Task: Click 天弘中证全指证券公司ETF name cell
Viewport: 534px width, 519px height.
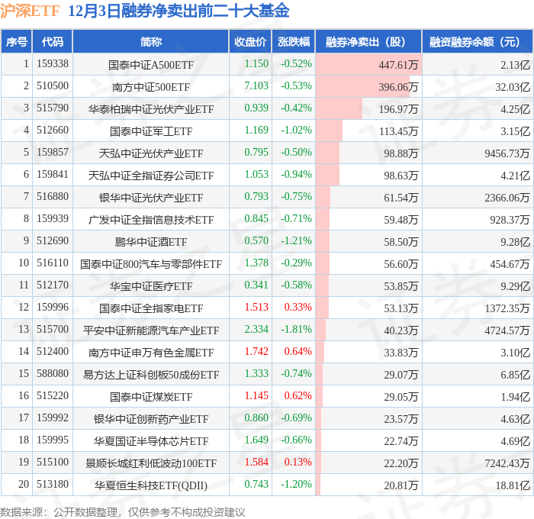Action: [x=151, y=176]
